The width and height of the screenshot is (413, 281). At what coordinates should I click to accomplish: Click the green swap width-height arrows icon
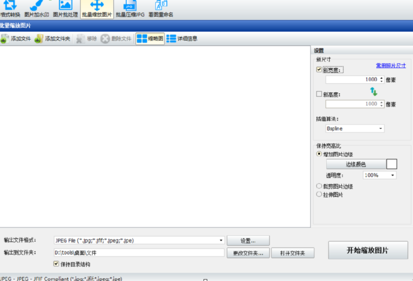click(x=374, y=92)
